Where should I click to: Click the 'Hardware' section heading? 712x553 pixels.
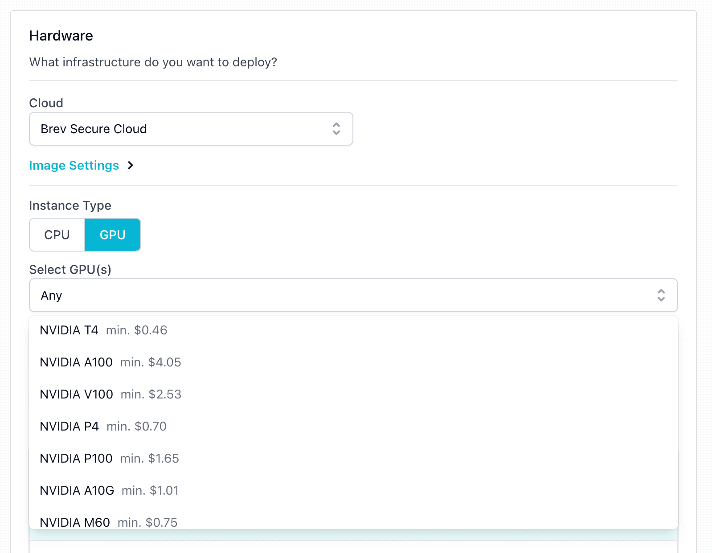tap(61, 36)
